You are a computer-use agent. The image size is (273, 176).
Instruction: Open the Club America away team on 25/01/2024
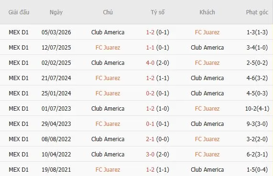tap(207, 93)
